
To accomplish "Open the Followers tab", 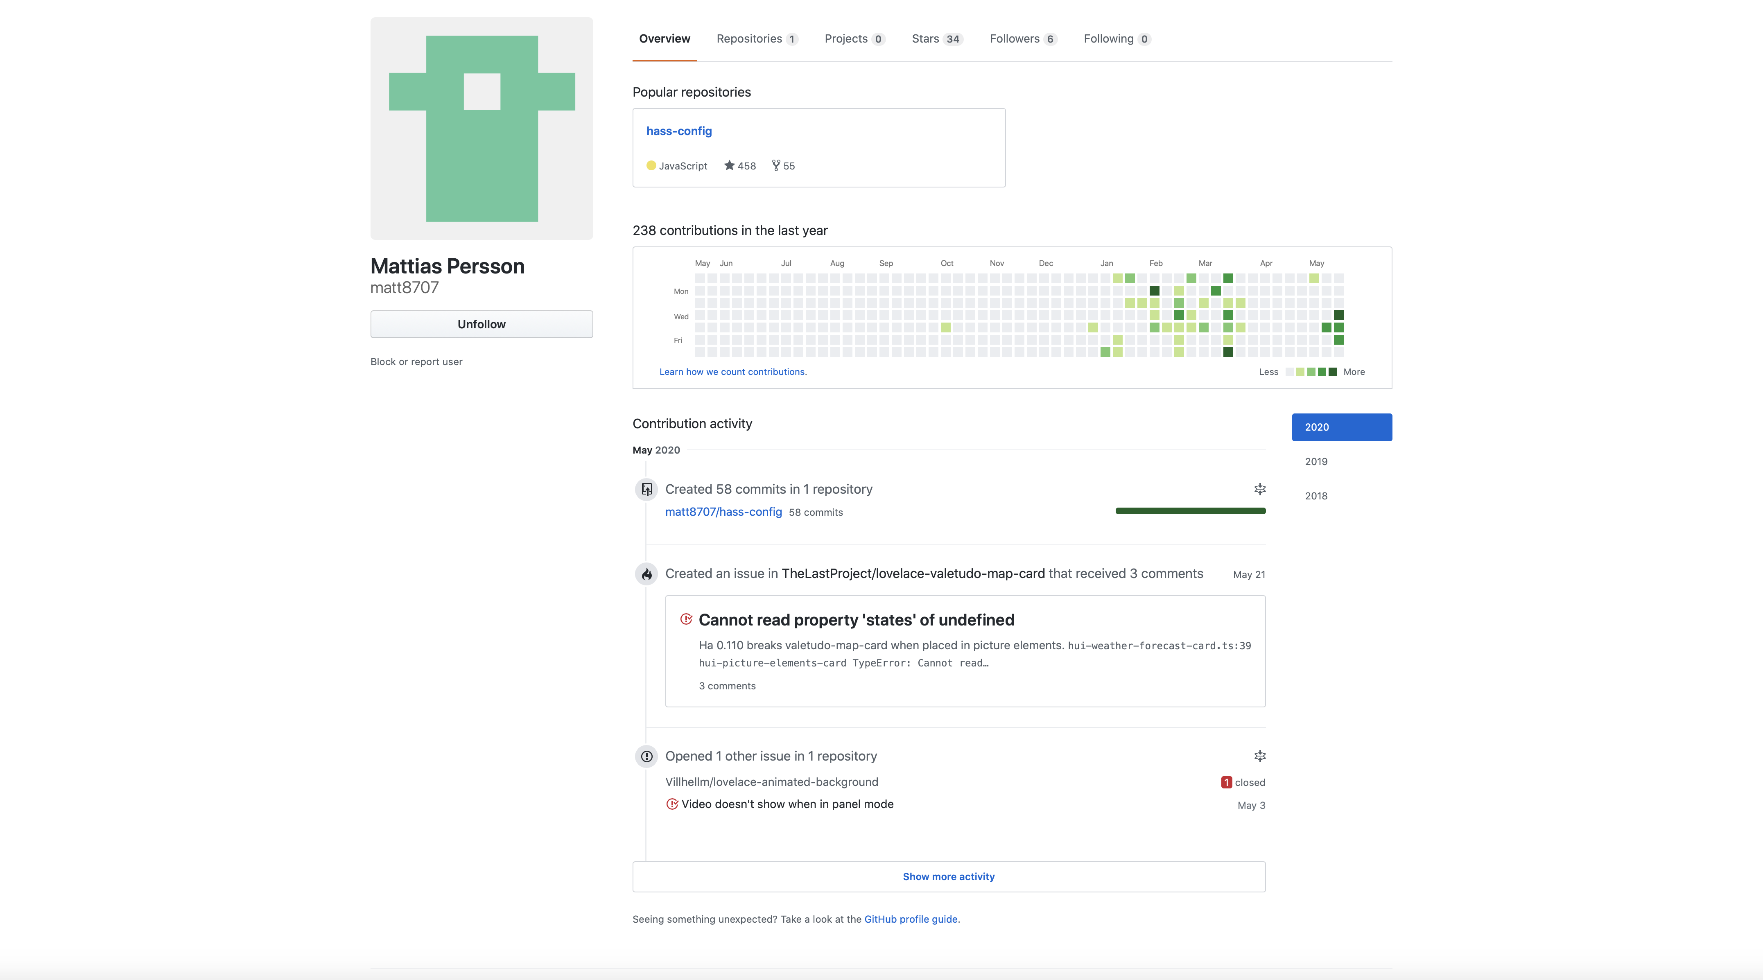I will pos(1022,39).
